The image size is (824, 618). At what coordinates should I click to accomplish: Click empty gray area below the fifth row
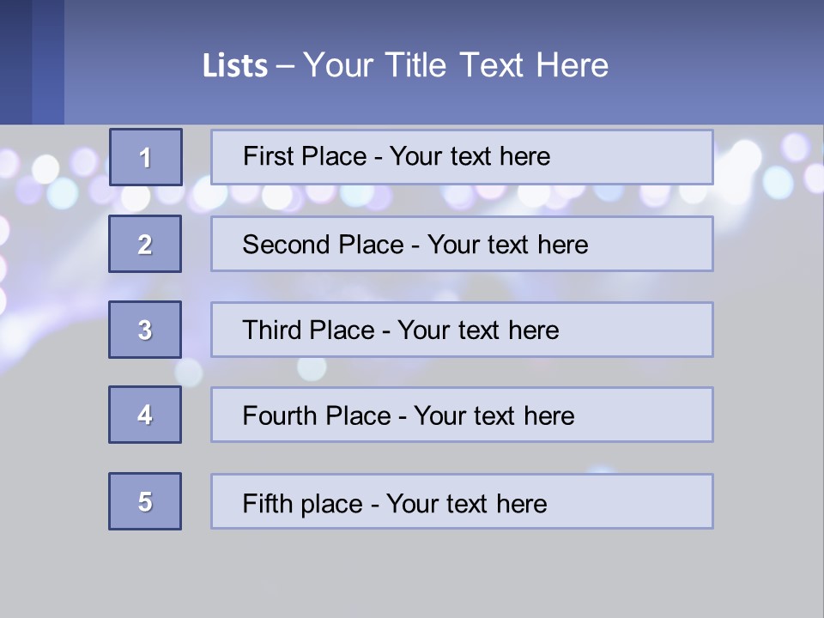[x=412, y=571]
